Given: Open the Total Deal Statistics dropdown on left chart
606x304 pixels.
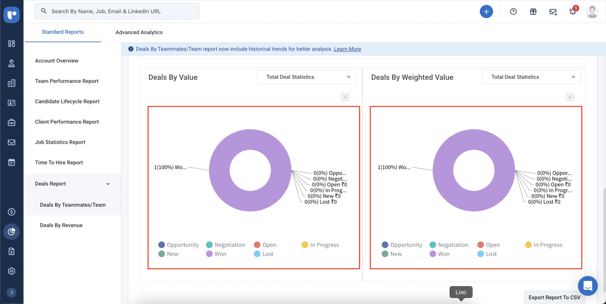Looking at the screenshot, I should tap(306, 77).
